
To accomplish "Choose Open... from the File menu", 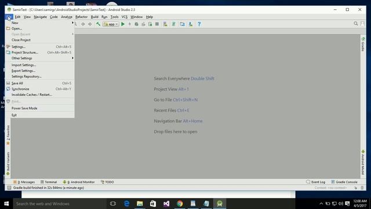I will 40,28.
